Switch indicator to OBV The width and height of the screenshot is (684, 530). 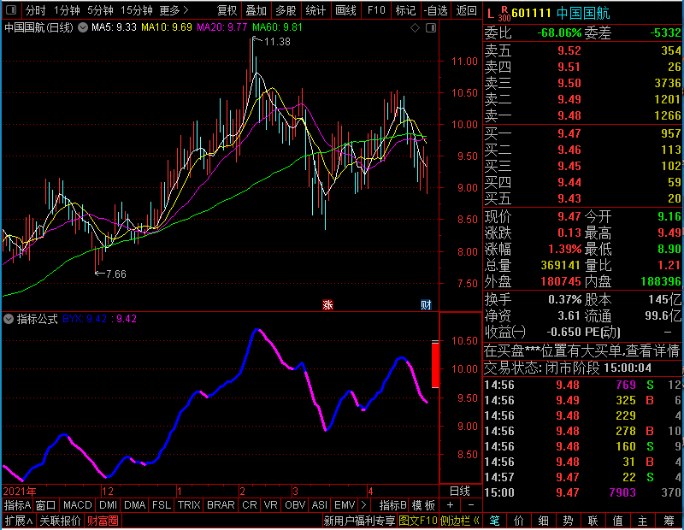tap(295, 505)
